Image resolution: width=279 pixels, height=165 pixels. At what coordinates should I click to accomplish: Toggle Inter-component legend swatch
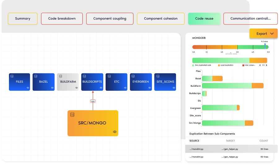click(x=243, y=65)
